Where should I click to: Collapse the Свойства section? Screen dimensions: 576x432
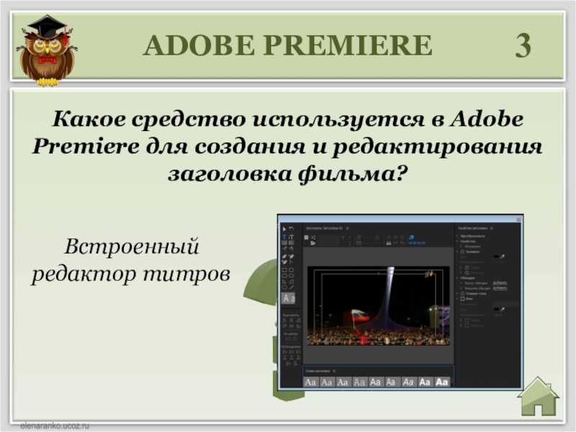[457, 241]
